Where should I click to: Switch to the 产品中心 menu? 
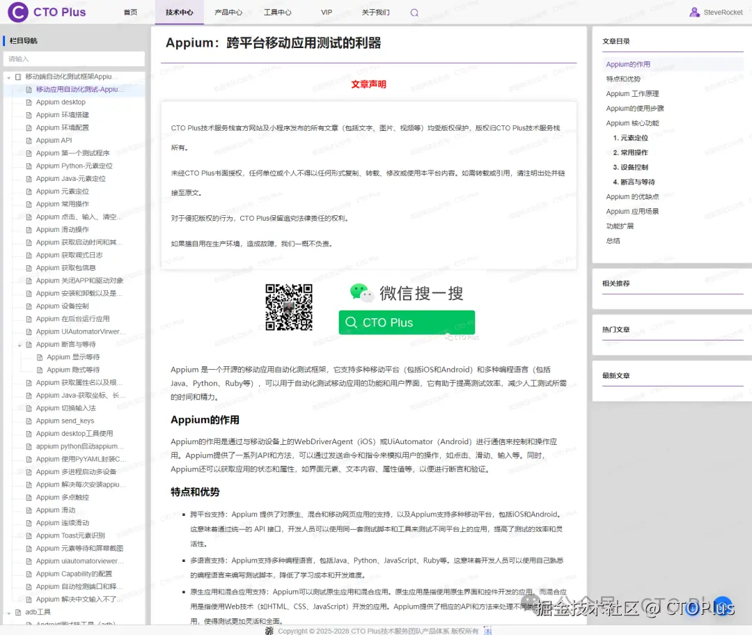[228, 13]
